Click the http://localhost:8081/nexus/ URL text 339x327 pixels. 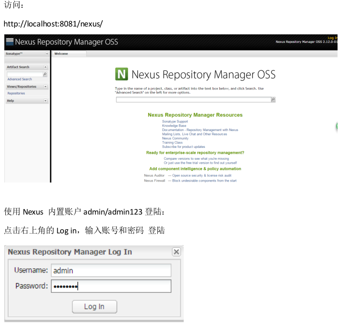[x=53, y=24]
